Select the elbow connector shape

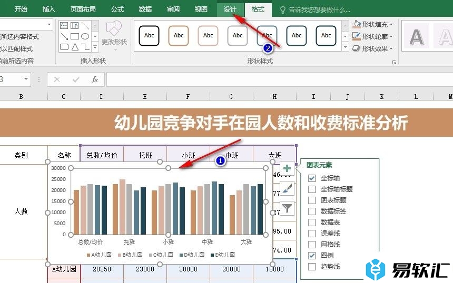85,47
